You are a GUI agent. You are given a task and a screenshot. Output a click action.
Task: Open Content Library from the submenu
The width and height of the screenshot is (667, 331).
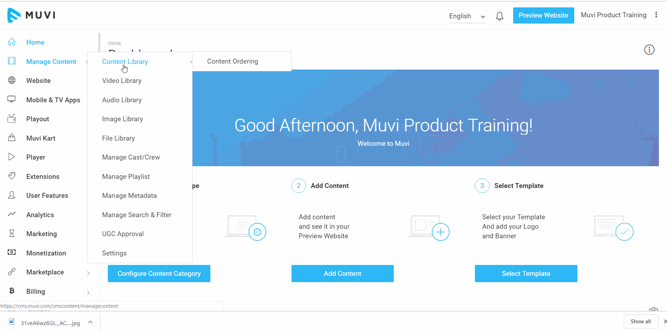point(125,61)
